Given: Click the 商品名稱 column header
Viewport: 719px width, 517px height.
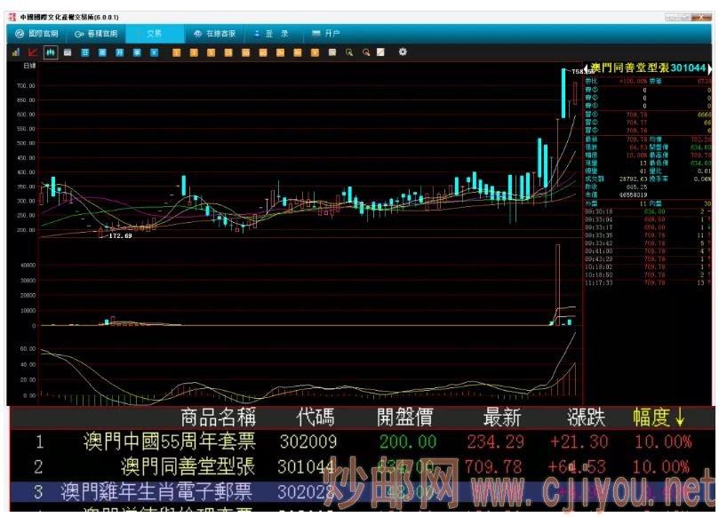Looking at the screenshot, I should click(x=218, y=418).
